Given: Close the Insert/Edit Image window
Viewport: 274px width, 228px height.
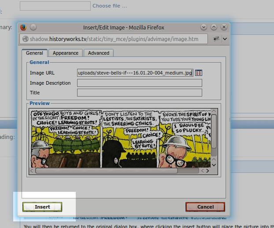Looking at the screenshot, I should 224,27.
